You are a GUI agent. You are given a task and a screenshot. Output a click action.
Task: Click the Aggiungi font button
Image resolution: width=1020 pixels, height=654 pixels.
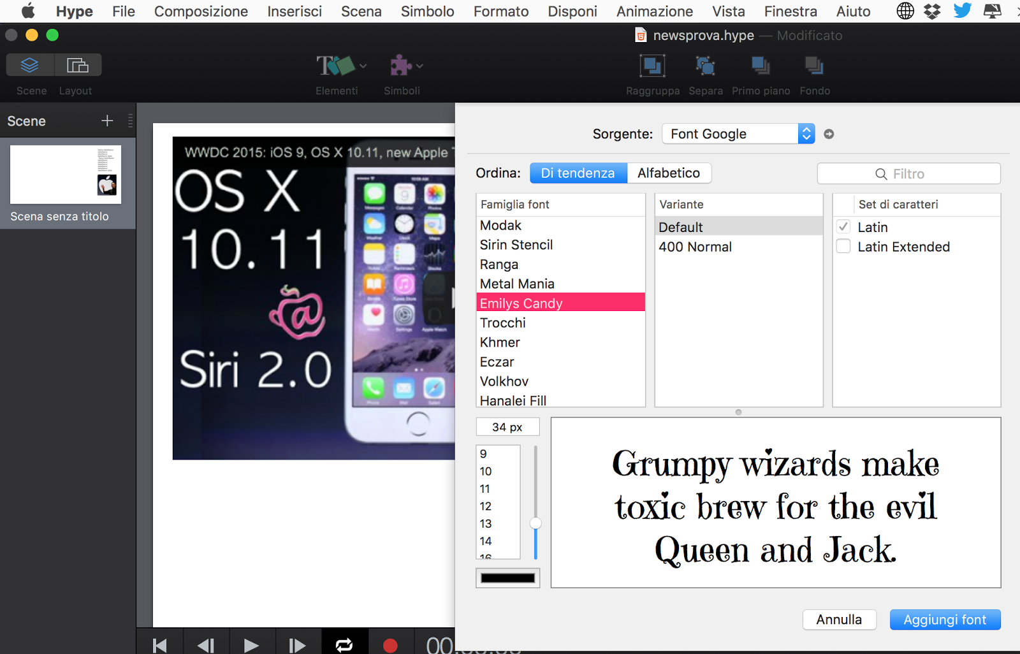click(945, 620)
